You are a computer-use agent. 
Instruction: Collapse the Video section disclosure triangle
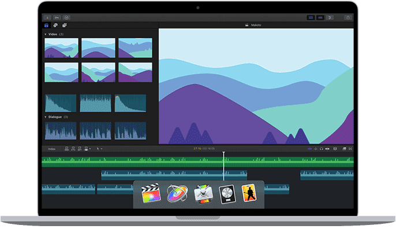coord(46,34)
